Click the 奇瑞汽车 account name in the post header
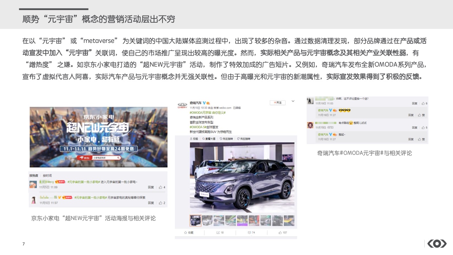The width and height of the screenshot is (453, 255). pyautogui.click(x=196, y=103)
